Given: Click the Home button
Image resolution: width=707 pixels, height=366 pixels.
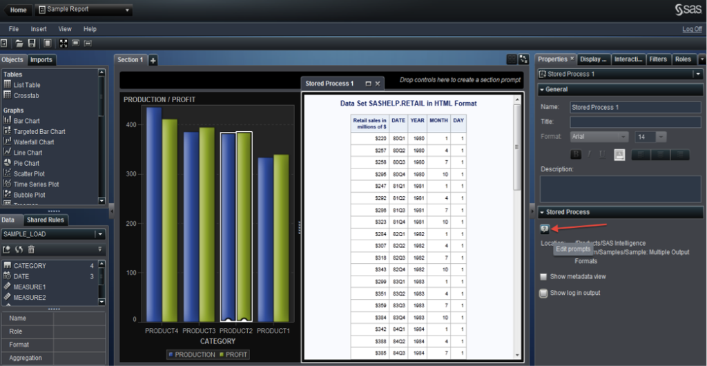Looking at the screenshot, I should tap(17, 10).
